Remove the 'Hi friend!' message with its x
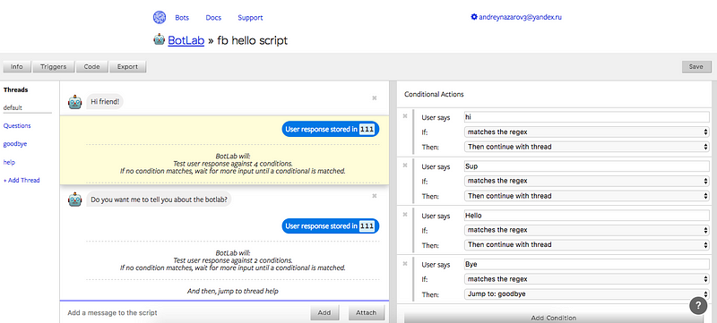The width and height of the screenshot is (717, 323). [x=375, y=98]
